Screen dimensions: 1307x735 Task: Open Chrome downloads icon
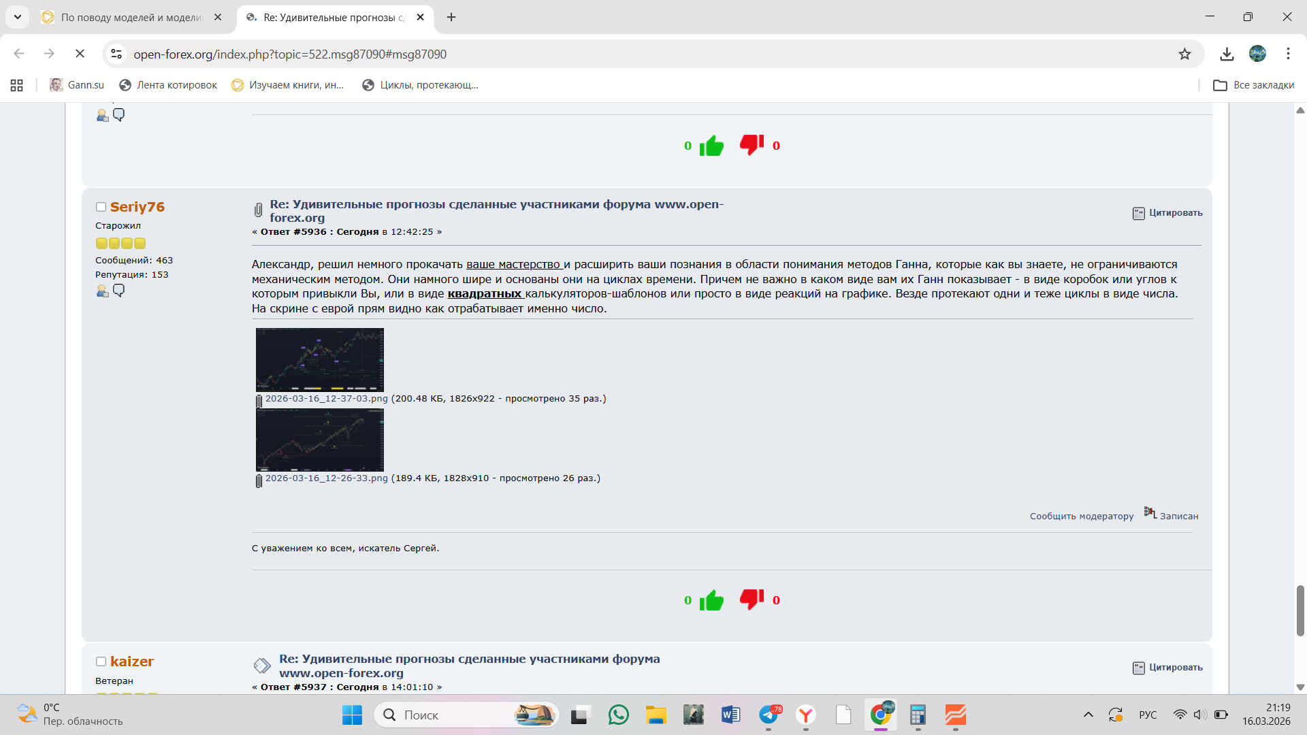[1227, 54]
